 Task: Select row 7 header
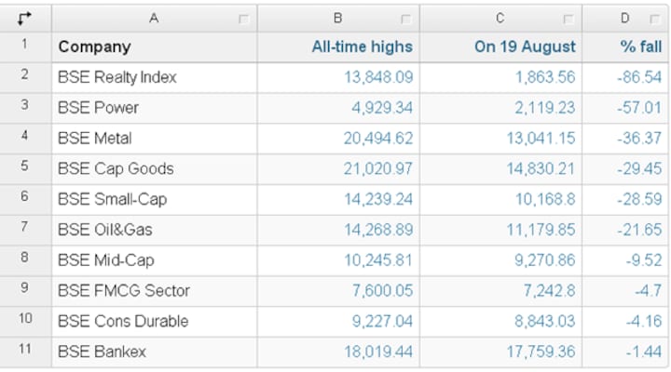coord(25,231)
